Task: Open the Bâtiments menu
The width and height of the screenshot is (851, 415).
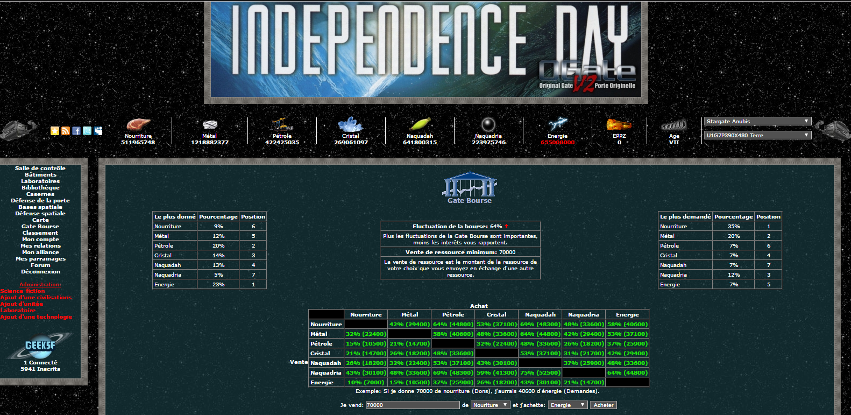Action: pyautogui.click(x=40, y=174)
